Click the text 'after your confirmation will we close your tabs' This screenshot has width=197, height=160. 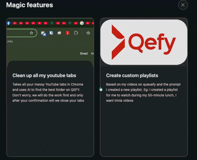[48, 101]
